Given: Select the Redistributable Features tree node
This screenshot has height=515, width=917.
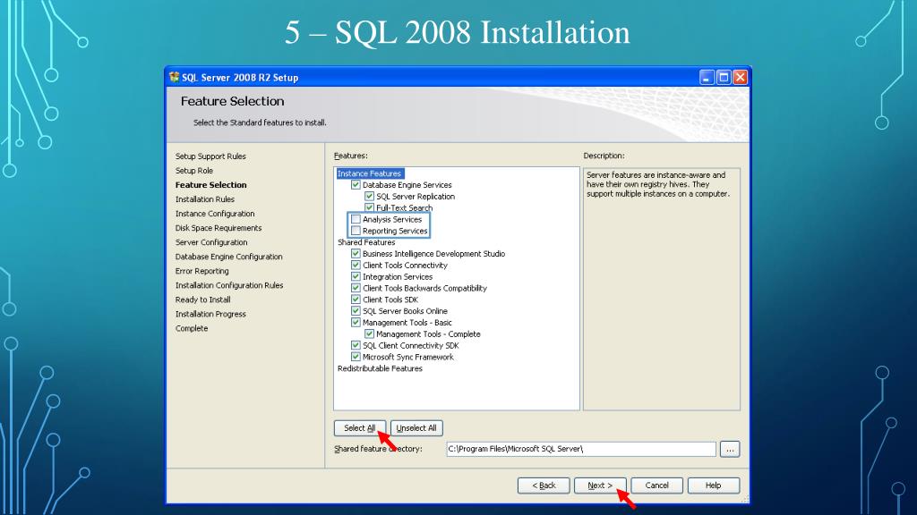Looking at the screenshot, I should (380, 368).
